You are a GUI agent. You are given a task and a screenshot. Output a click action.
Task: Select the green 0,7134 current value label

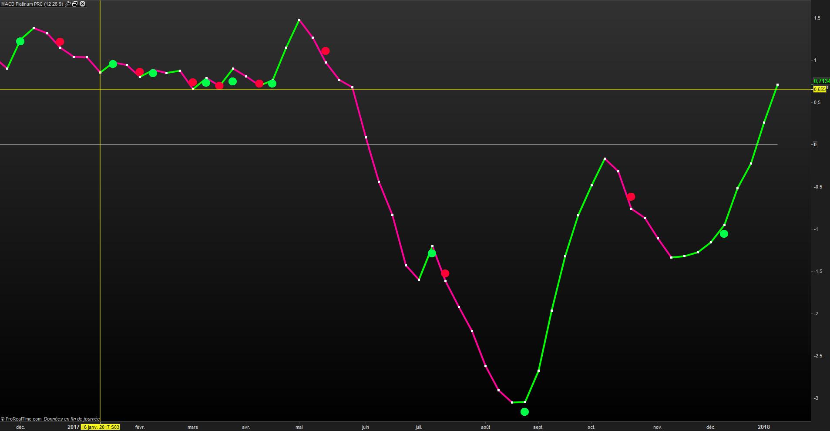tap(821, 81)
